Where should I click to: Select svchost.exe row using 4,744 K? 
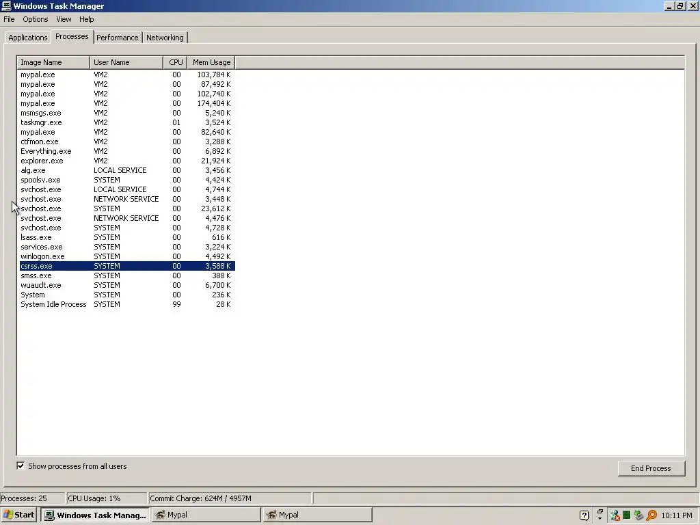126,190
